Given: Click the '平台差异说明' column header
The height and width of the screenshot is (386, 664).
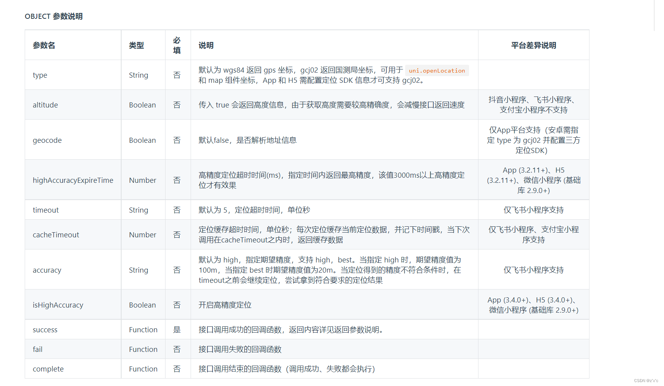Looking at the screenshot, I should 534,46.
